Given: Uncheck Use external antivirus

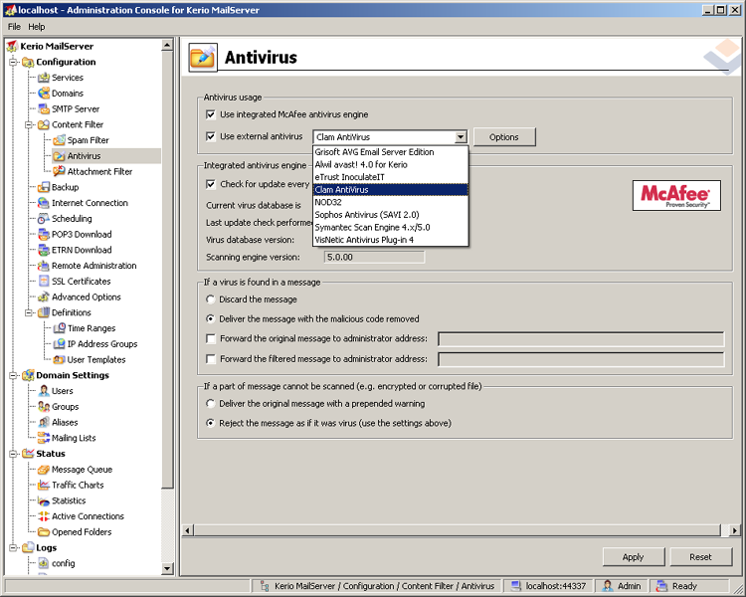Looking at the screenshot, I should coord(210,136).
